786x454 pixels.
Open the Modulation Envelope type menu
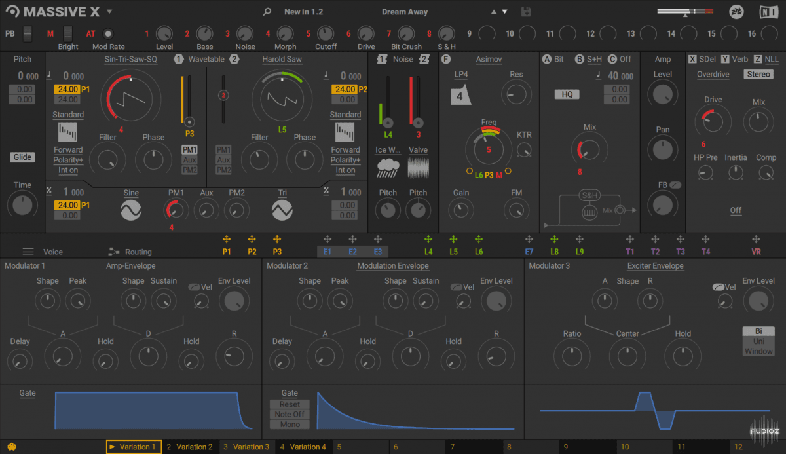tap(393, 265)
